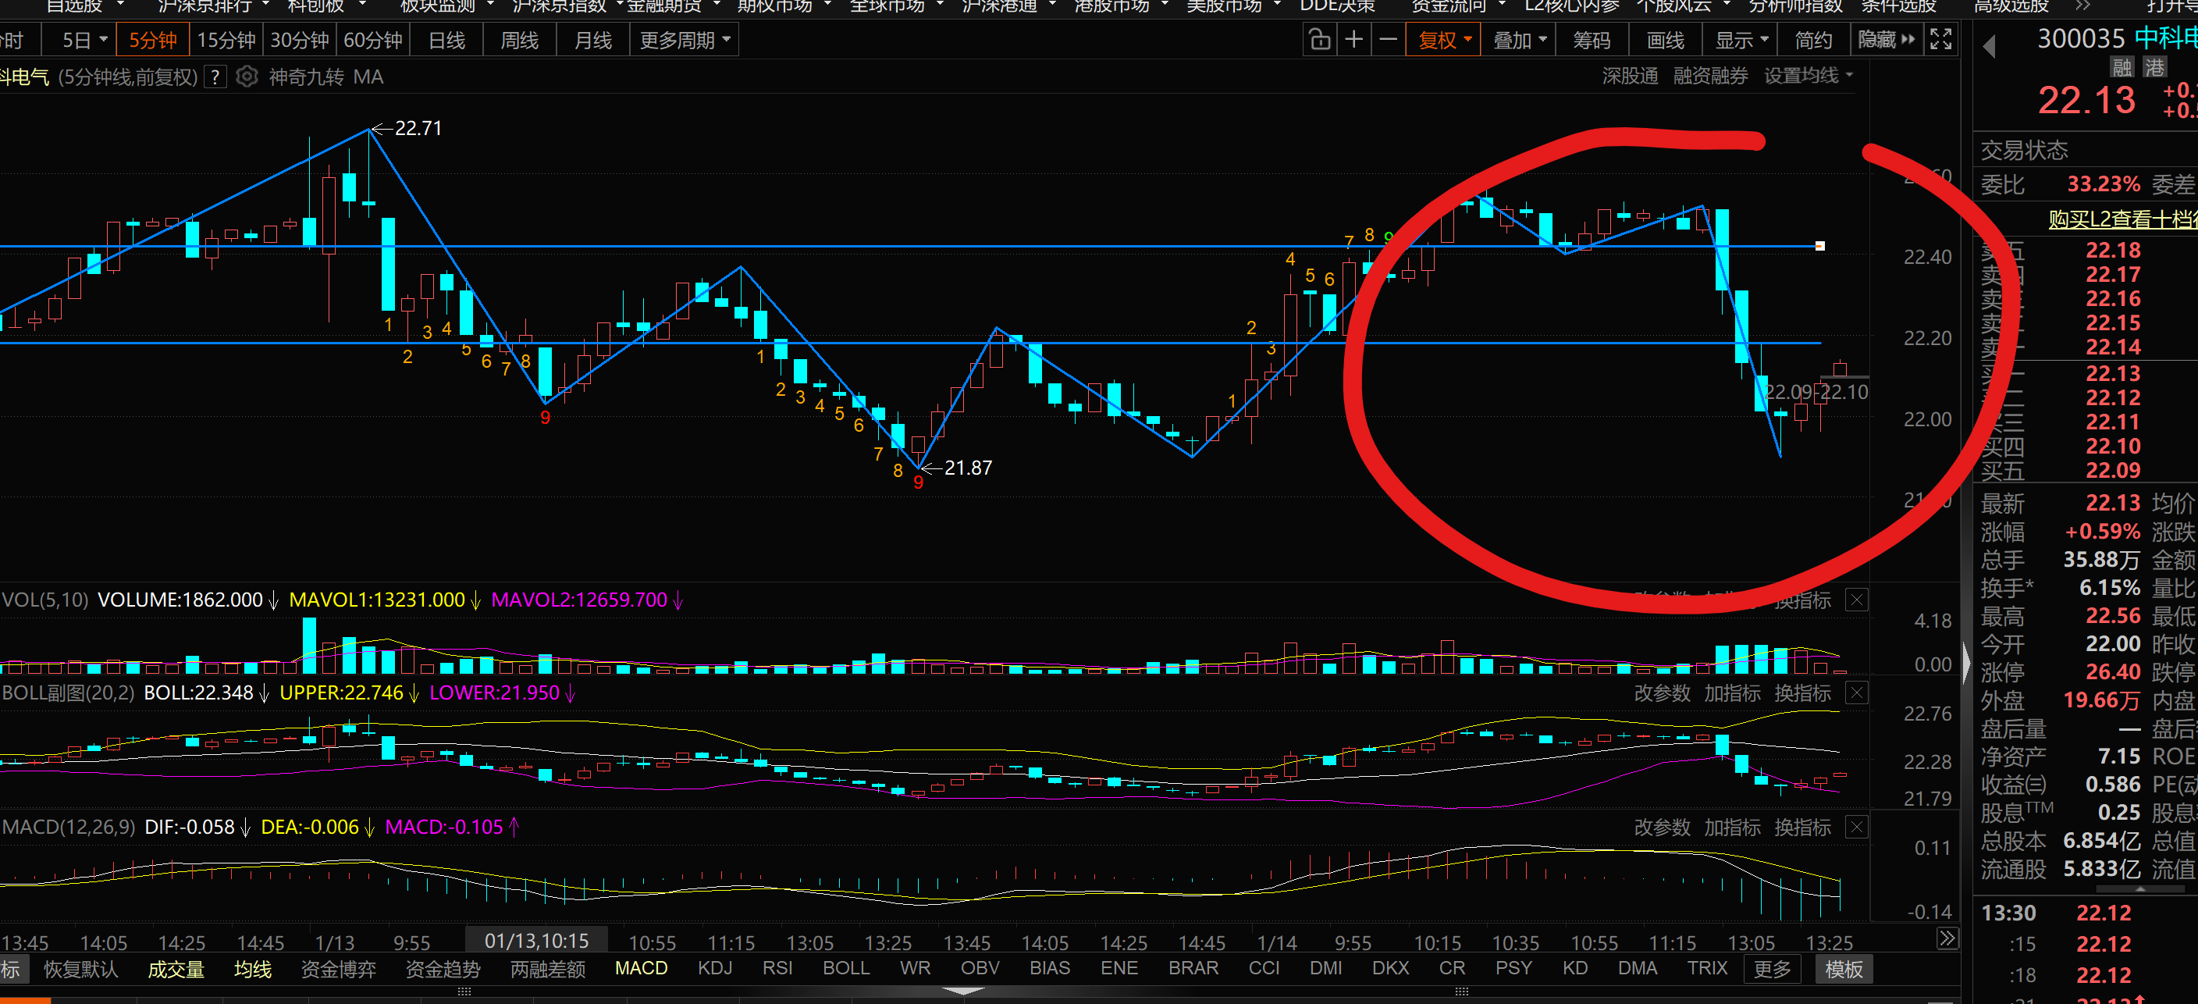Screen dimensions: 2198x1004
Task: Select the KDJ indicator tab
Action: [x=715, y=968]
